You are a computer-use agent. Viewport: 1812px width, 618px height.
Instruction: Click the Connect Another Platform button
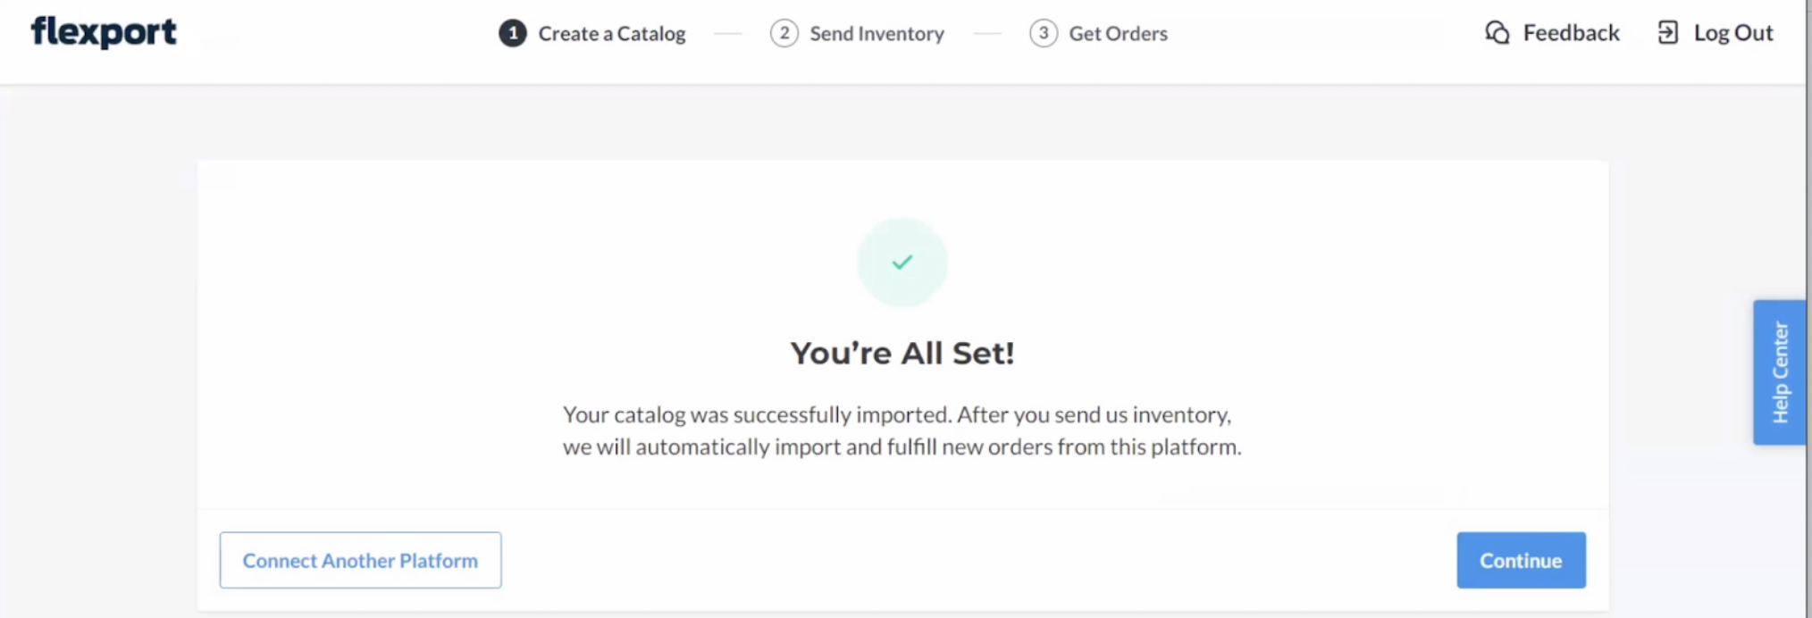click(x=360, y=560)
